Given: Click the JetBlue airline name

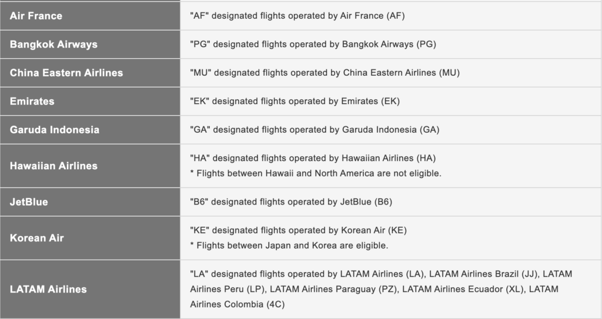Looking at the screenshot, I should click(29, 202).
